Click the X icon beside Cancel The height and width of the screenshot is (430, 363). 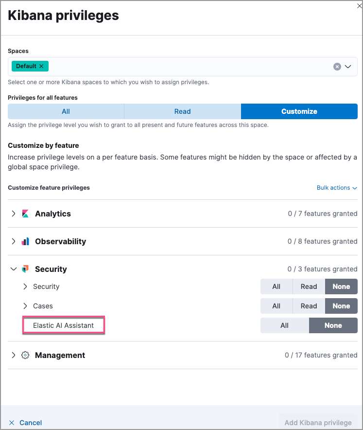13,423
